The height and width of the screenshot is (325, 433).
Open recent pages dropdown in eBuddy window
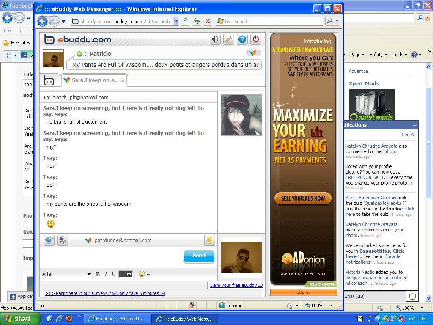pos(63,21)
